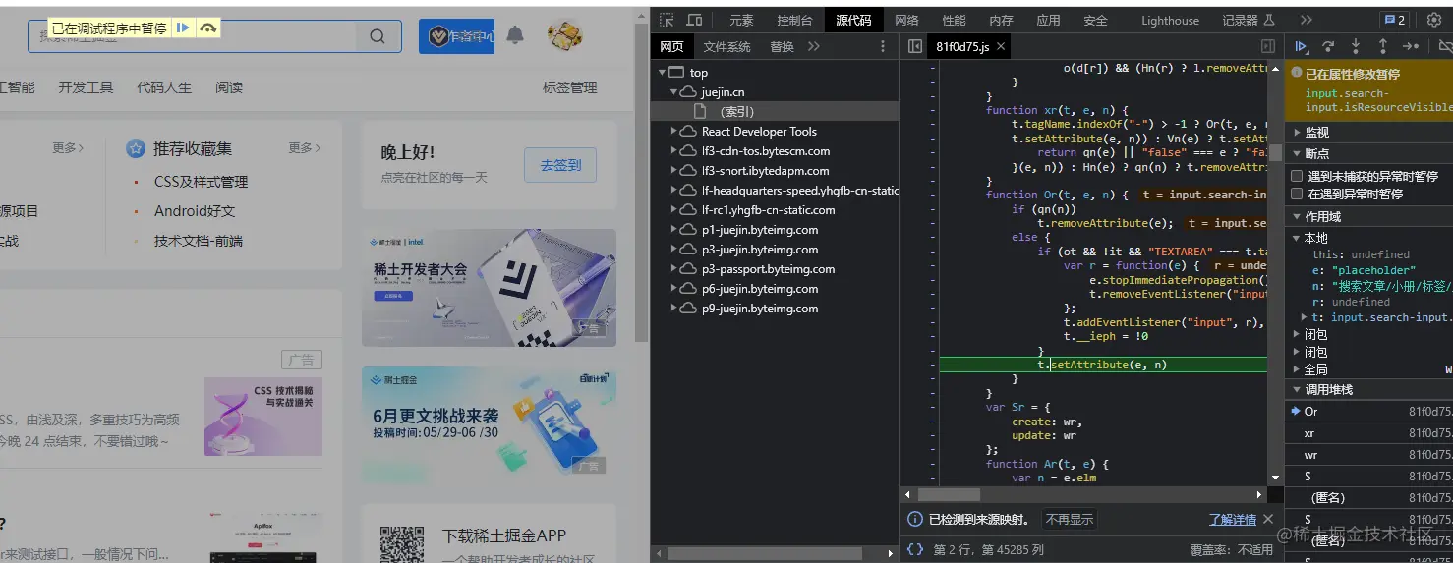Open the issues badge showing 2
Image resolution: width=1453 pixels, height=563 pixels.
1394,20
